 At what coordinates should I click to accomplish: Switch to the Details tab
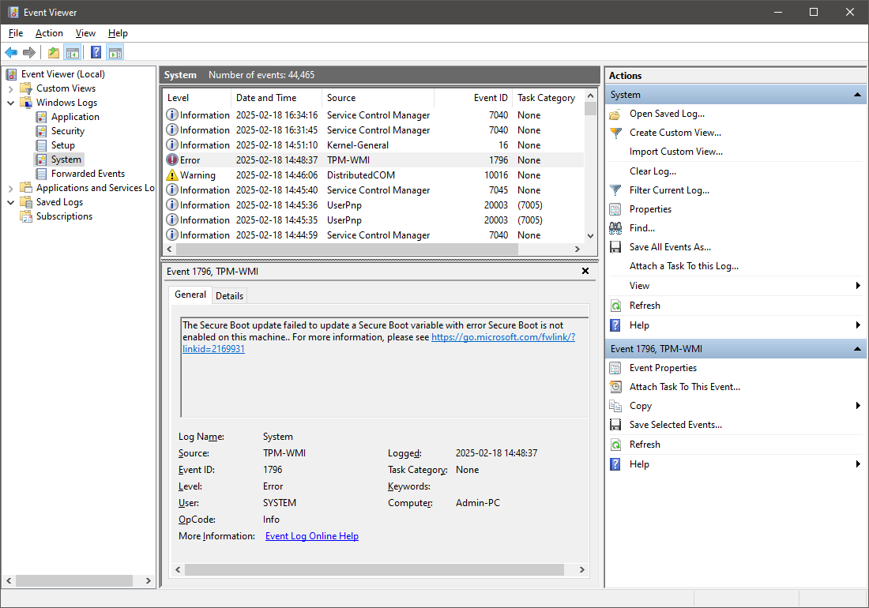(x=229, y=295)
